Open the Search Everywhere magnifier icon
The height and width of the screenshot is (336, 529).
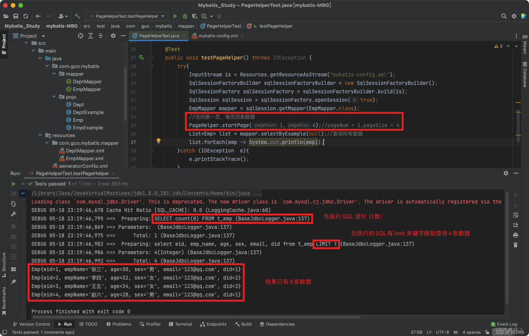[x=504, y=16]
